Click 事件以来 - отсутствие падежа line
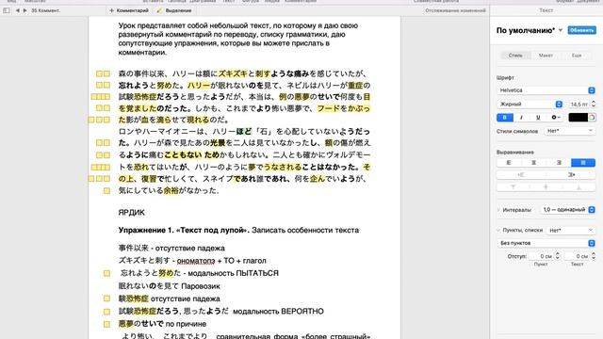 click(x=171, y=249)
